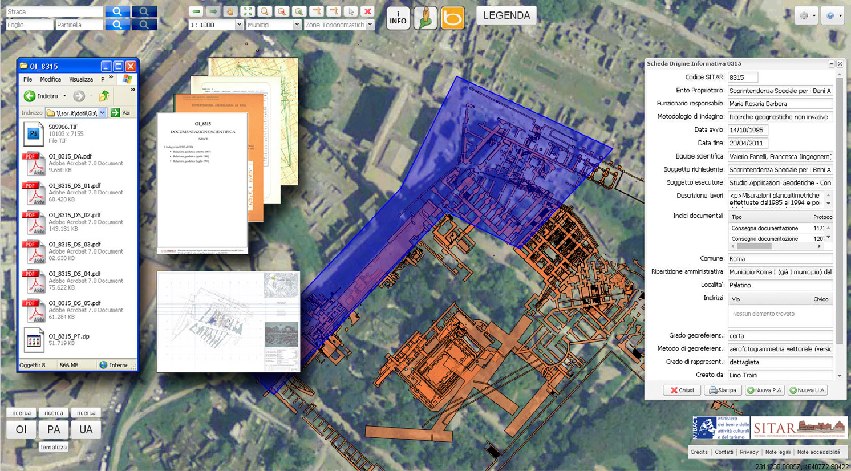Viewport: 851px width, 471px height.
Task: Click the Nuova P.A. button
Action: [x=764, y=391]
